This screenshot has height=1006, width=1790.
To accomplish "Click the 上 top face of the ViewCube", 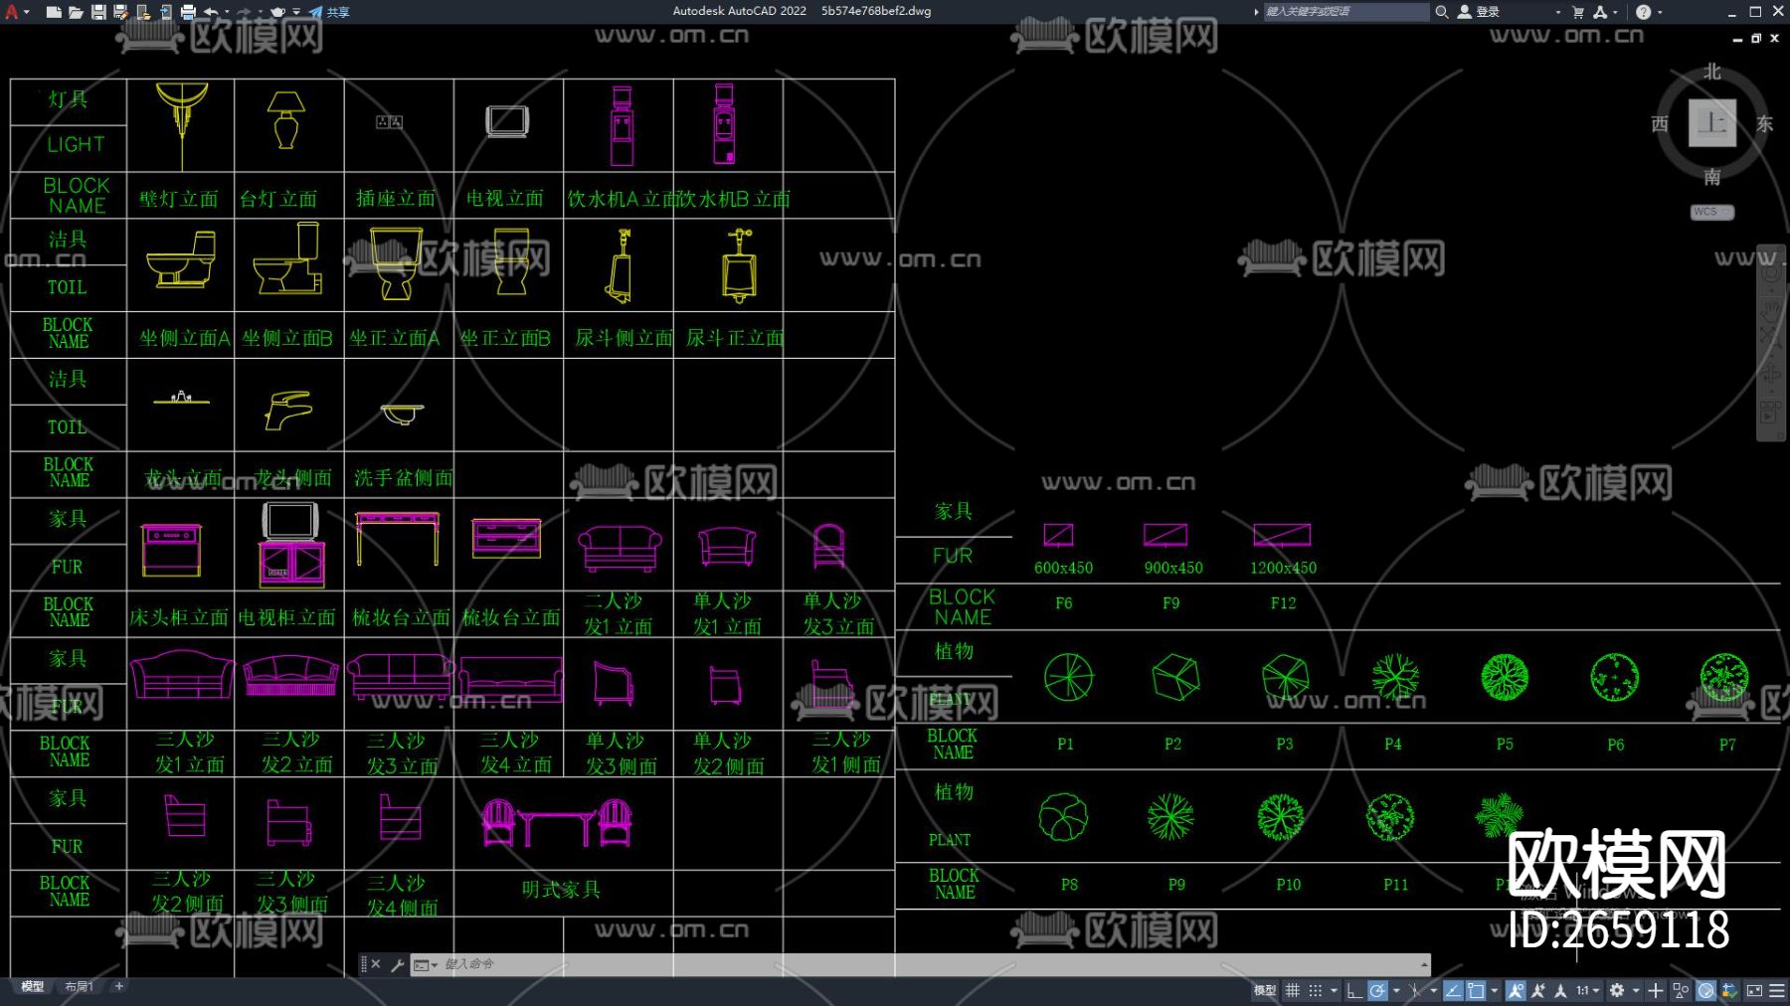I will pos(1712,122).
